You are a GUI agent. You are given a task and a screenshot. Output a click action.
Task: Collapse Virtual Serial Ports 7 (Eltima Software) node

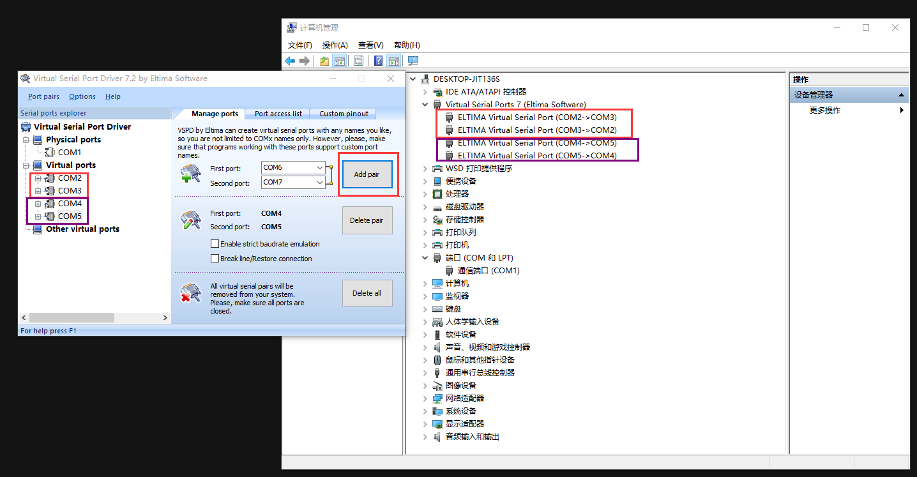(x=425, y=105)
